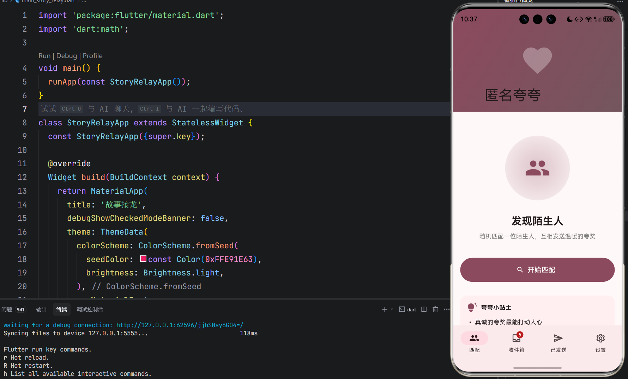Click the @override annotation on line 11
This screenshot has height=379, width=628.
click(x=70, y=164)
